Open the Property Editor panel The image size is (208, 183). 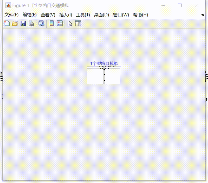click(78, 23)
